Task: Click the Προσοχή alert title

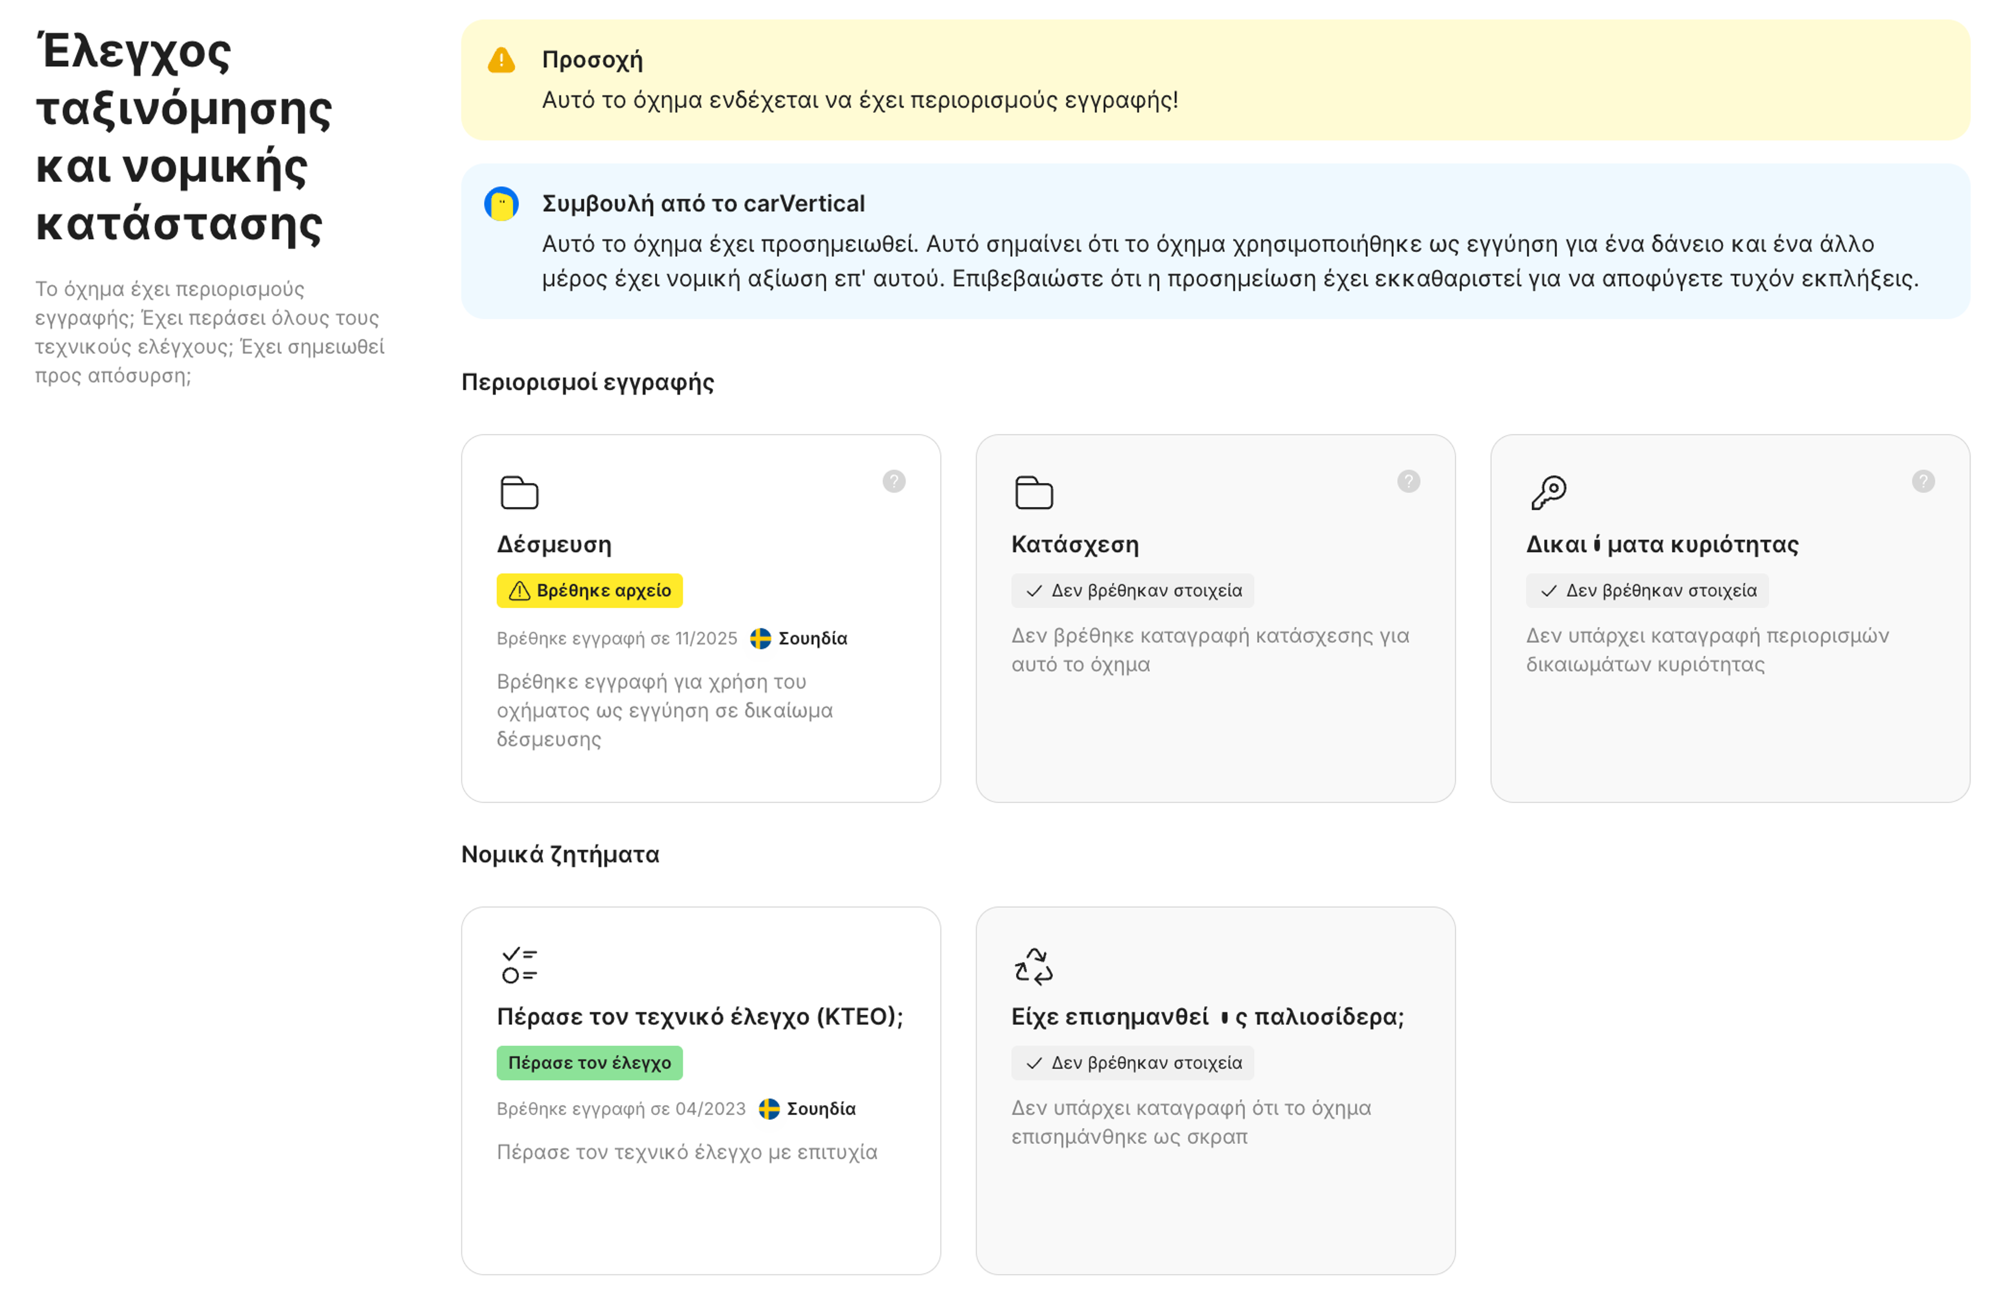Action: coord(592,61)
